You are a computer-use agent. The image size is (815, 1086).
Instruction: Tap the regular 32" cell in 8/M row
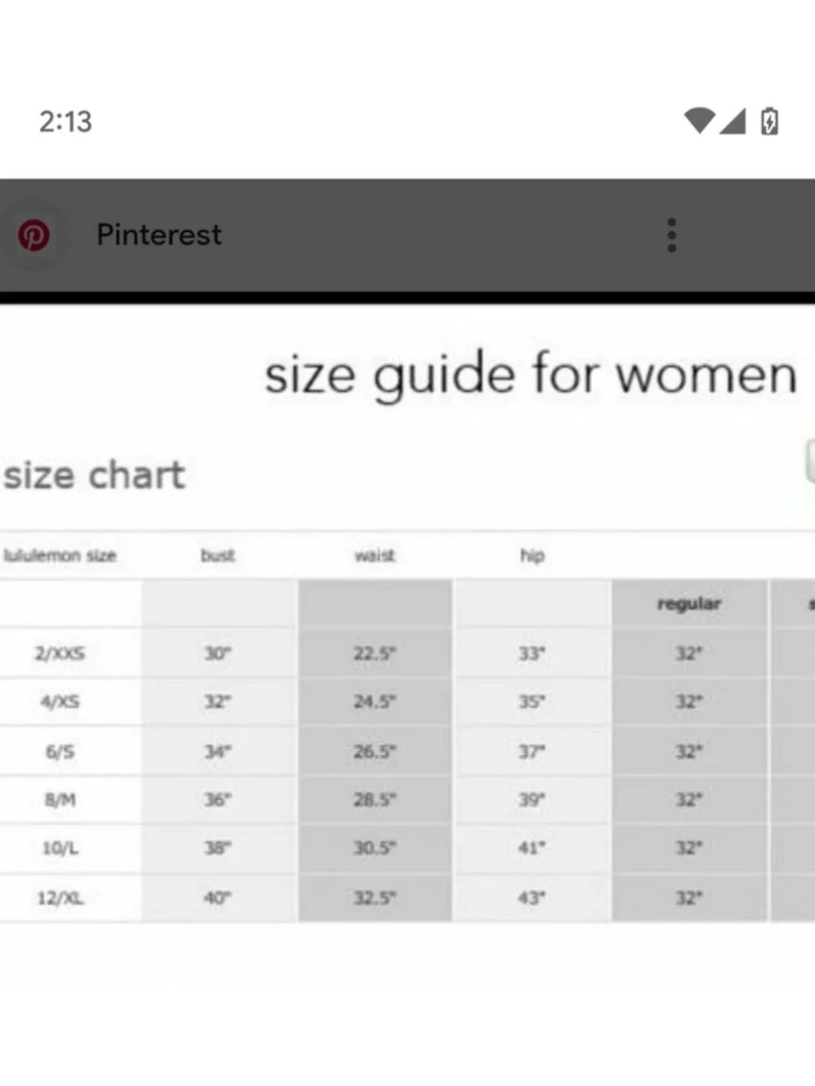(689, 800)
